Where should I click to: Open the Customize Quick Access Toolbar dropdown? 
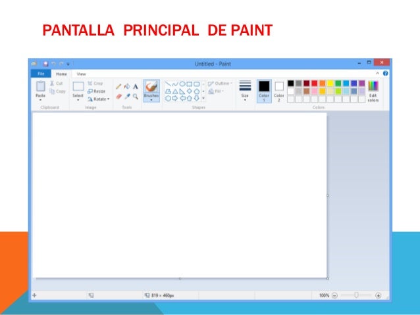(68, 64)
